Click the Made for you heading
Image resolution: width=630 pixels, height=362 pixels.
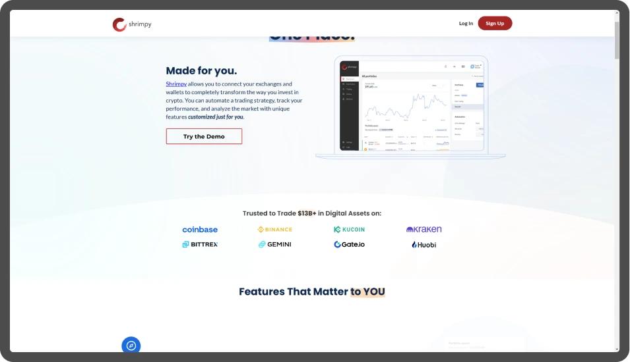201,70
